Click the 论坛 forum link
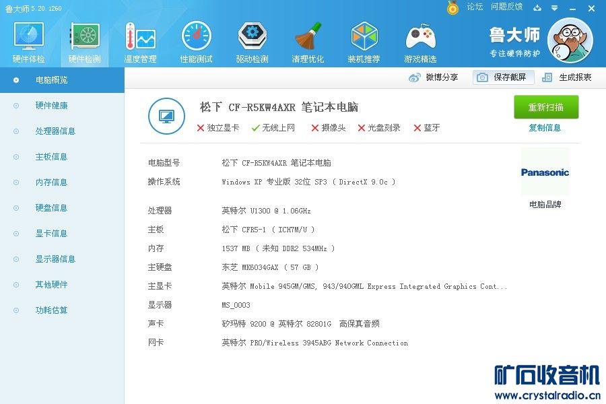 (475, 7)
